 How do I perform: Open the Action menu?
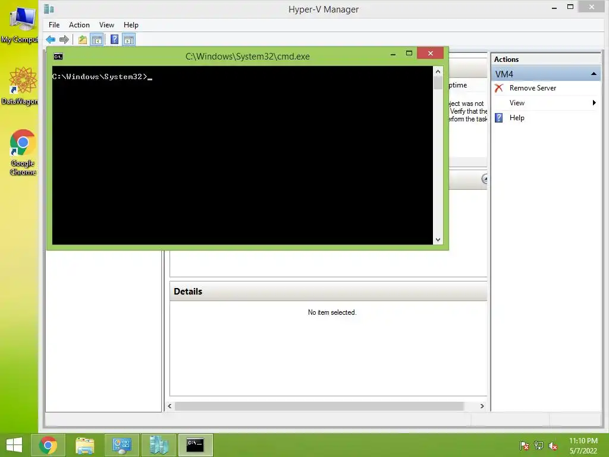[79, 25]
